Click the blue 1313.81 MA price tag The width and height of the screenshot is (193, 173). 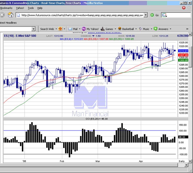coord(183,51)
